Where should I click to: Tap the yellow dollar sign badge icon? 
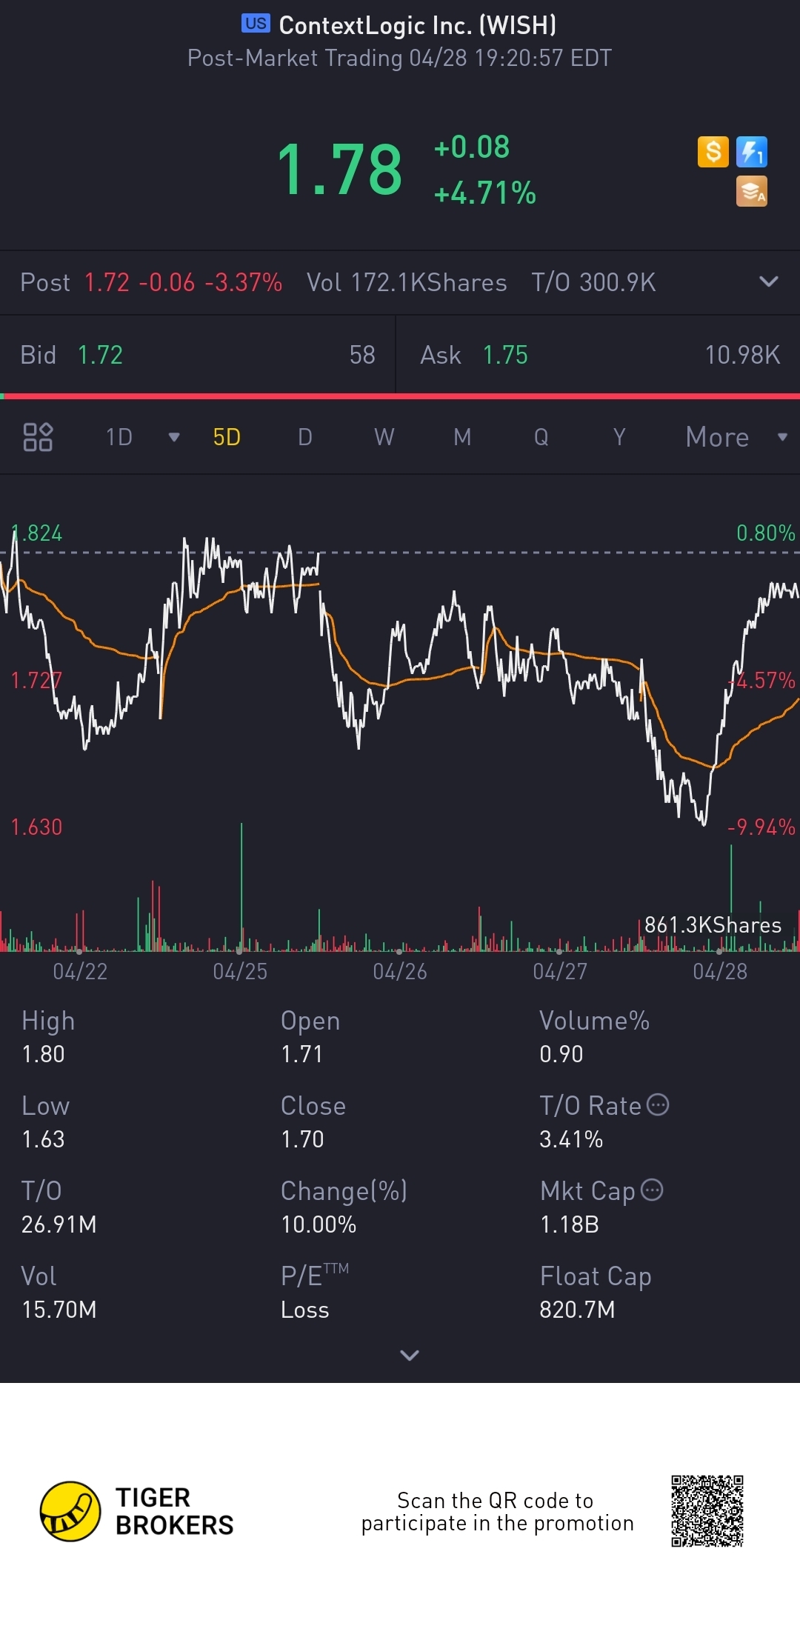[713, 152]
